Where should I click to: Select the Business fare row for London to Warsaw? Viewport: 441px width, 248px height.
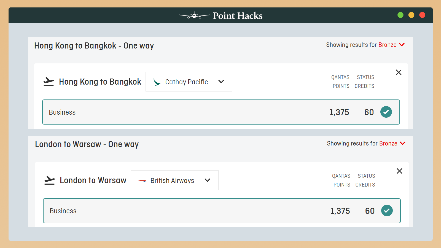(x=193, y=211)
